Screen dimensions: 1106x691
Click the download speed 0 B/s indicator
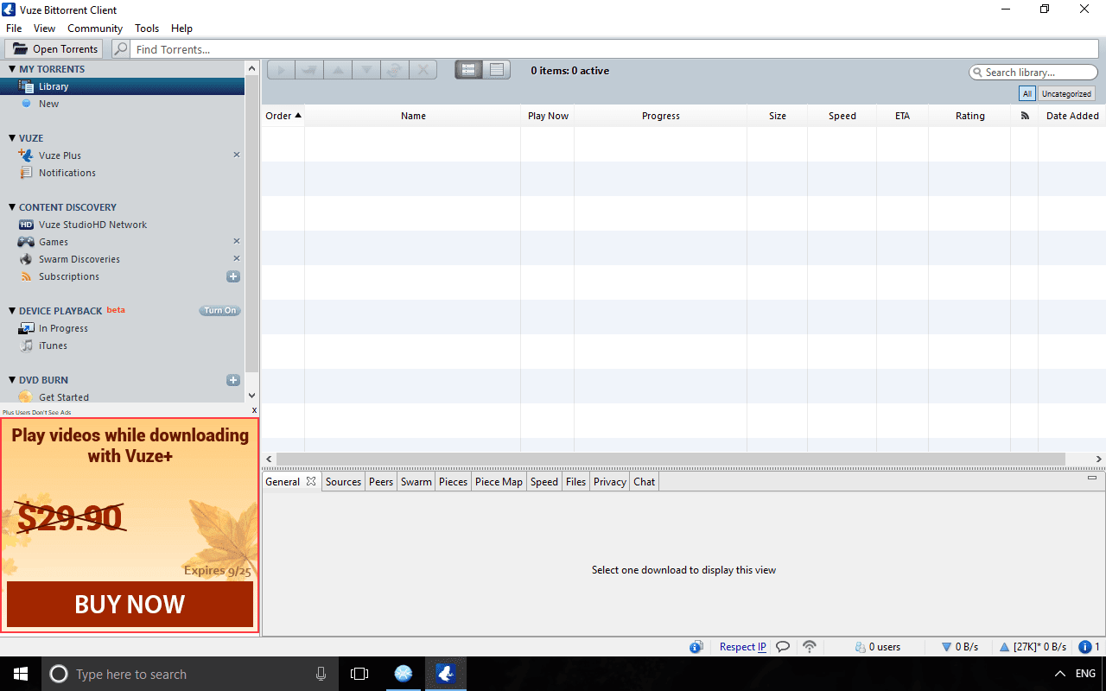point(960,647)
